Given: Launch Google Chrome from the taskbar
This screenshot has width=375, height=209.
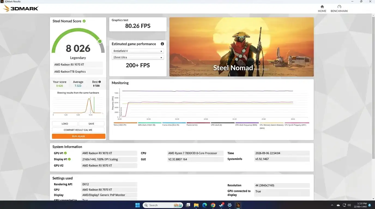Looking at the screenshot, I should point(213,205).
